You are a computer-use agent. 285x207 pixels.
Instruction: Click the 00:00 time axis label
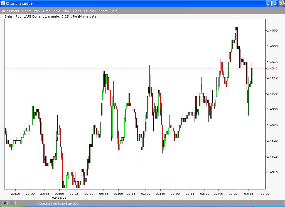(60, 194)
